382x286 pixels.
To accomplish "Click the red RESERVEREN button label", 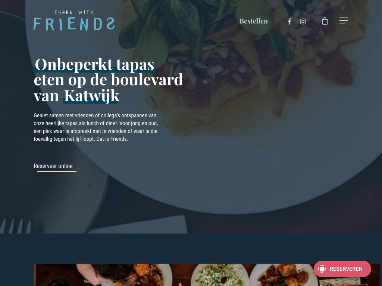I will [346, 269].
